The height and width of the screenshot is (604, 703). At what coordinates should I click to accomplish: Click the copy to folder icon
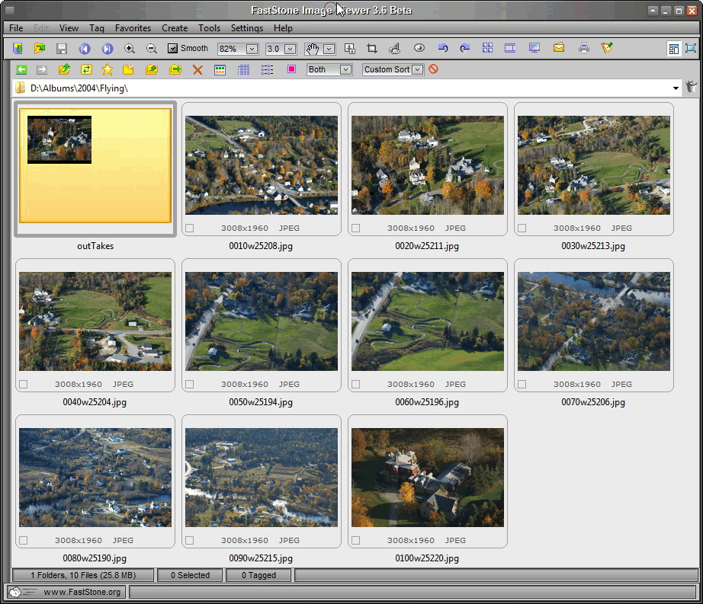(x=152, y=69)
